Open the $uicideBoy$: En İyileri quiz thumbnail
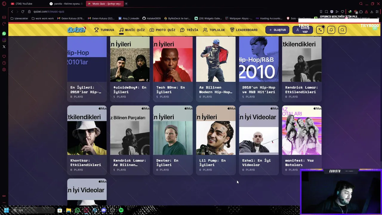 coord(130,59)
